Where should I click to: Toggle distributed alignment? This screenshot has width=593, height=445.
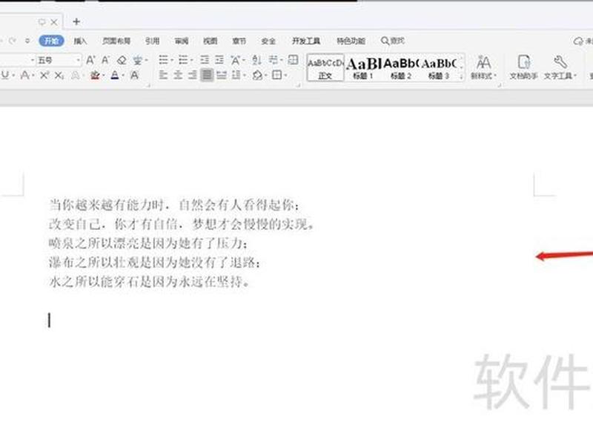pyautogui.click(x=222, y=75)
